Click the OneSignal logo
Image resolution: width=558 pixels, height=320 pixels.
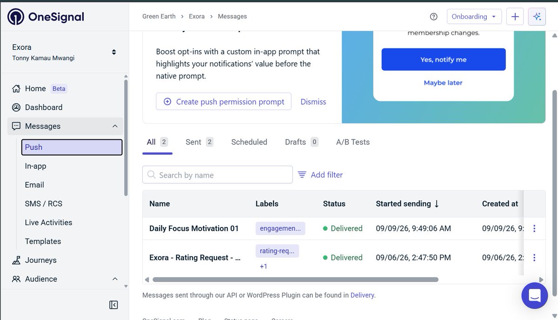(46, 17)
